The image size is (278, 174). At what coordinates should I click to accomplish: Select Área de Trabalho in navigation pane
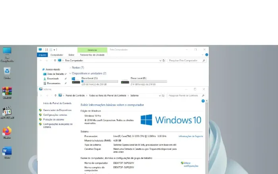[x=56, y=74]
